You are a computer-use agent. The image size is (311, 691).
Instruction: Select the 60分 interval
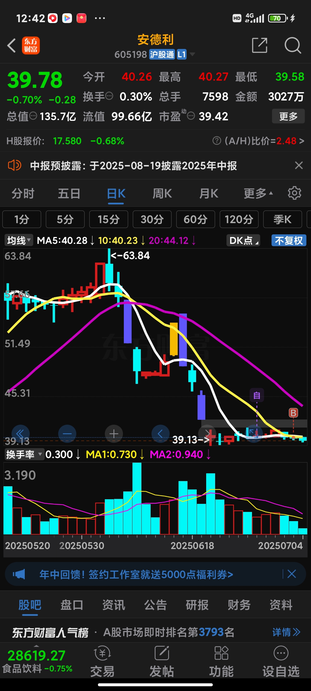pyautogui.click(x=196, y=219)
